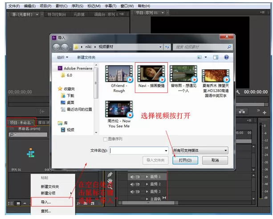Viewport: 273px width, 219px height.
Task: Enable the 图像序列 checkbox
Action: click(105, 139)
